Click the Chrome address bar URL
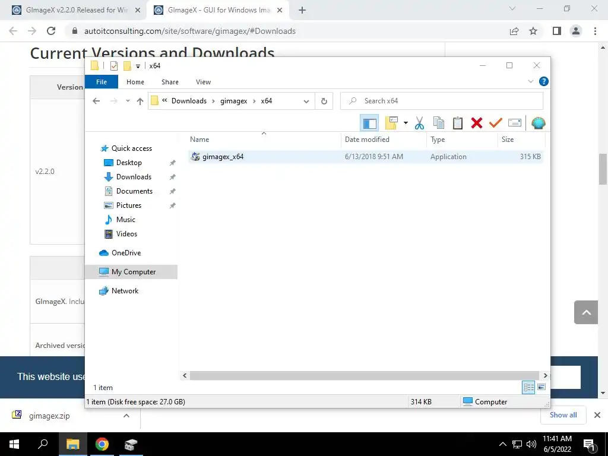 click(190, 31)
